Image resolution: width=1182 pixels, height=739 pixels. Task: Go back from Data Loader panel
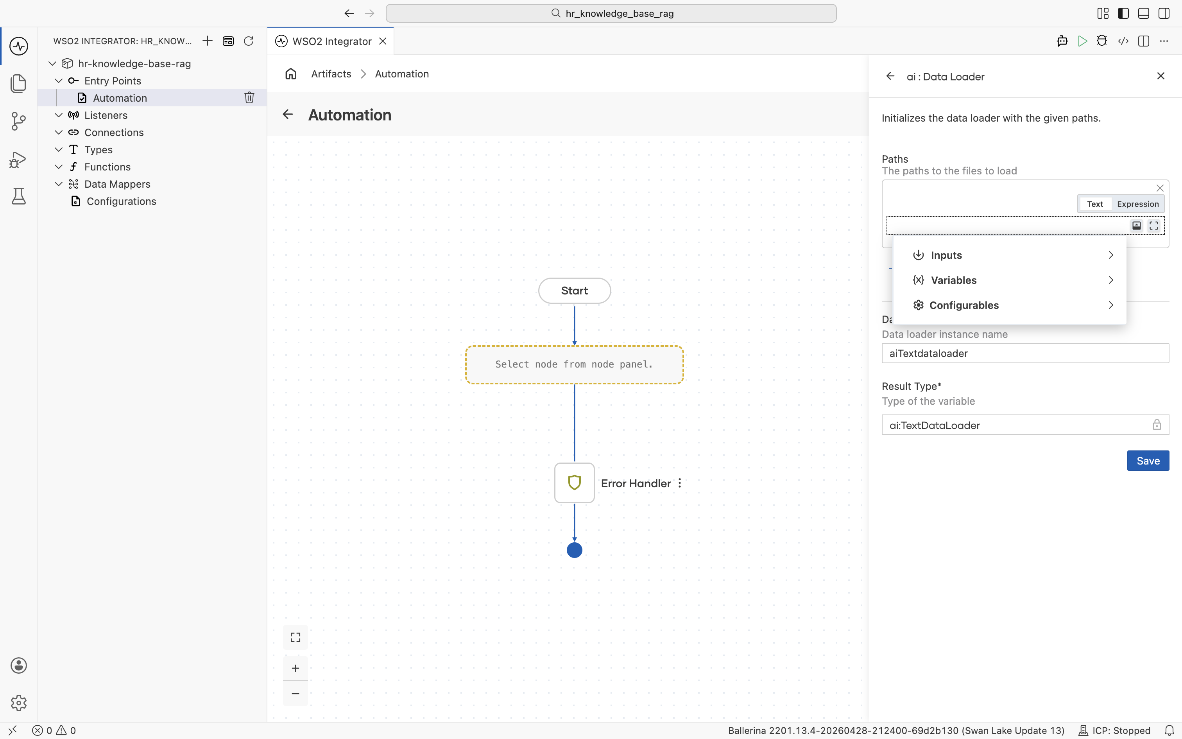(x=890, y=76)
